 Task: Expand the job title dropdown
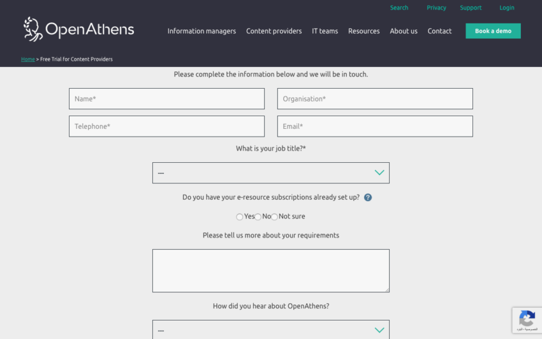(270, 173)
